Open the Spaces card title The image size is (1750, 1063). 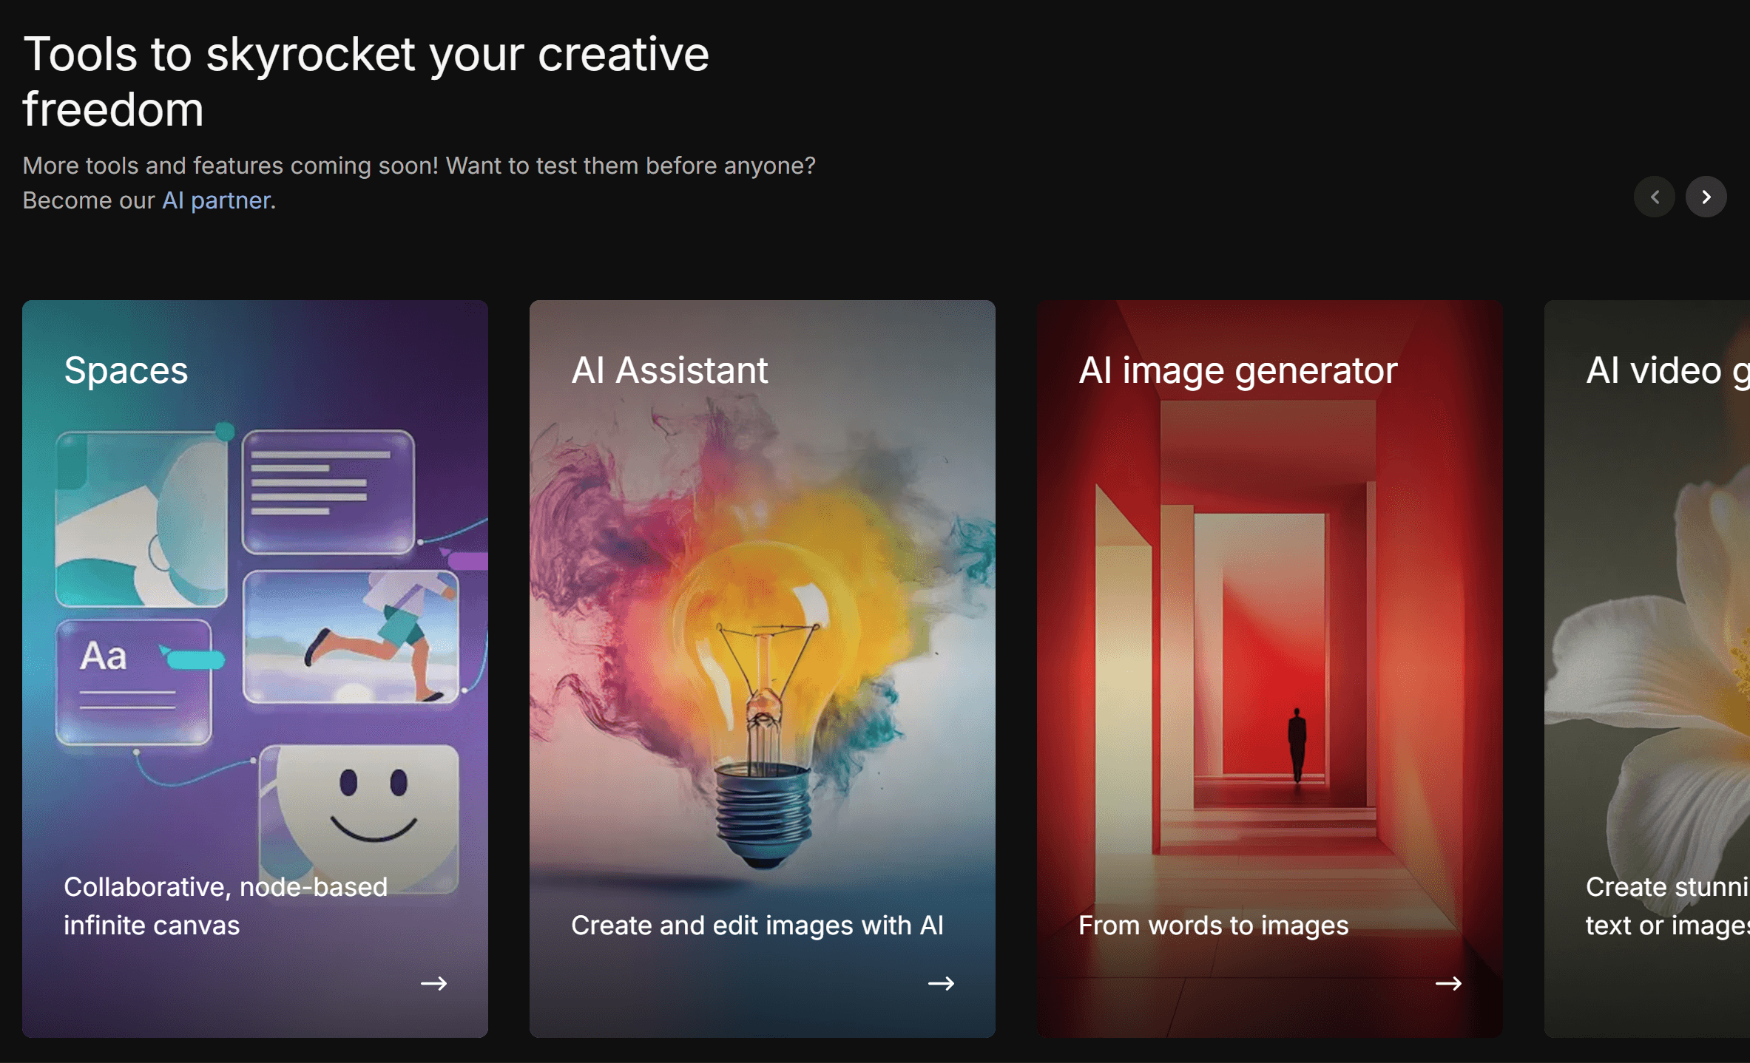click(x=126, y=370)
